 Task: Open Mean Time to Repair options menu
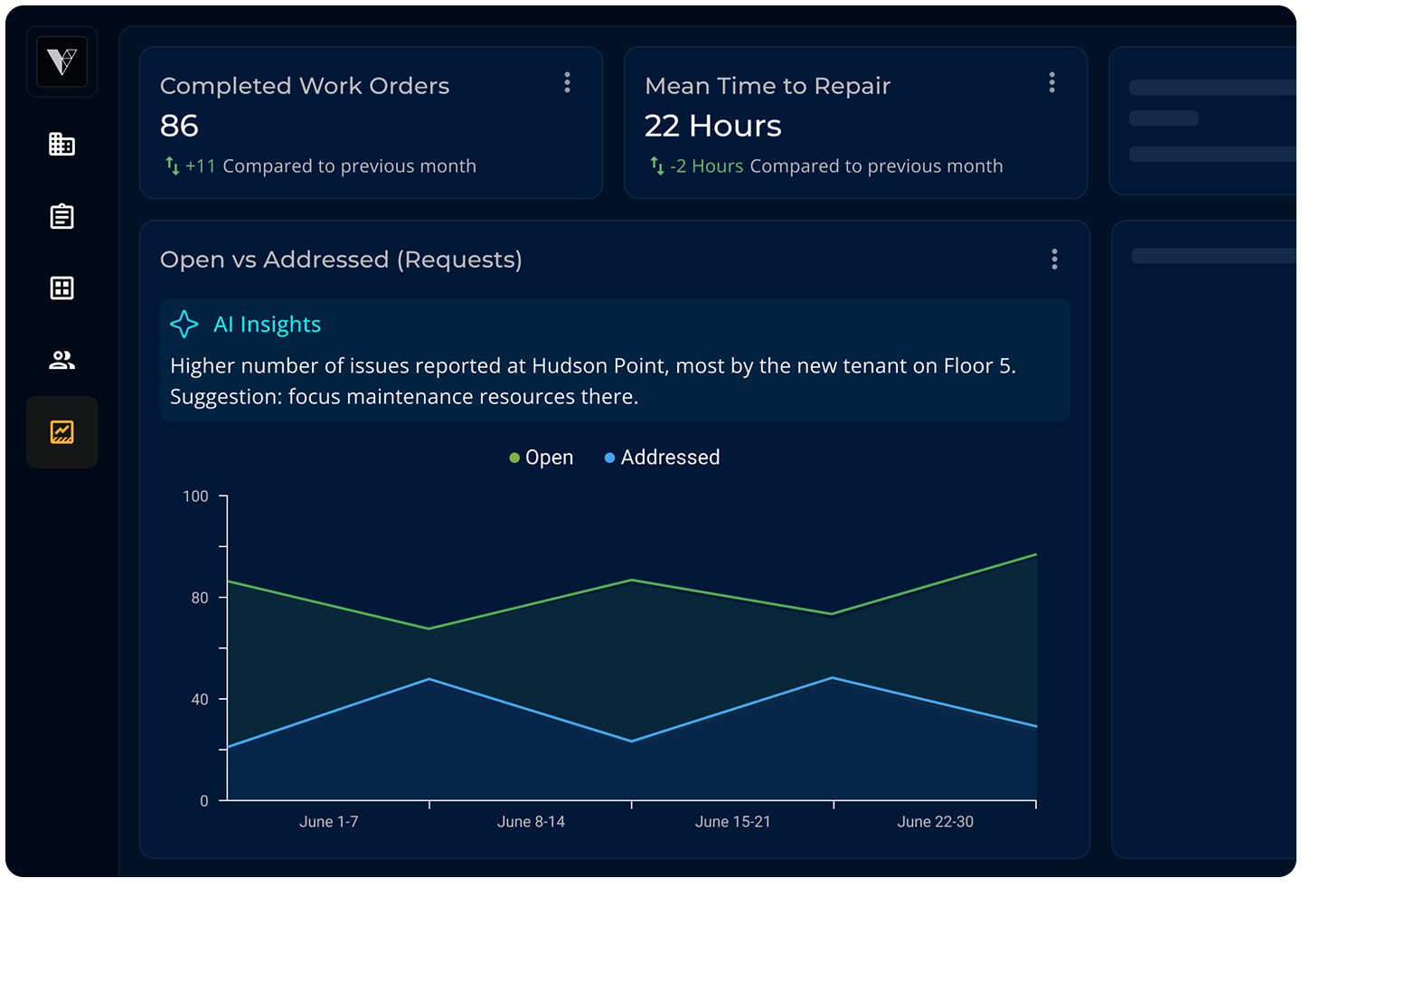click(1051, 83)
